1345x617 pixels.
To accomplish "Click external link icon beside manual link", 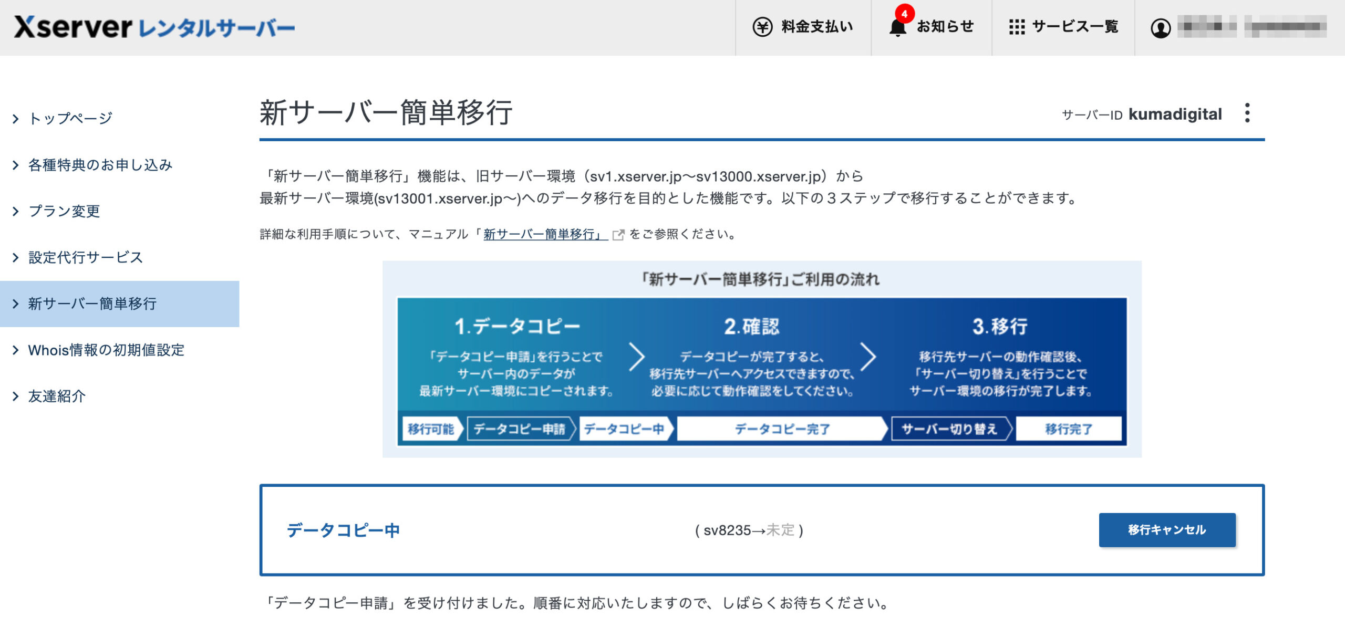I will 618,235.
